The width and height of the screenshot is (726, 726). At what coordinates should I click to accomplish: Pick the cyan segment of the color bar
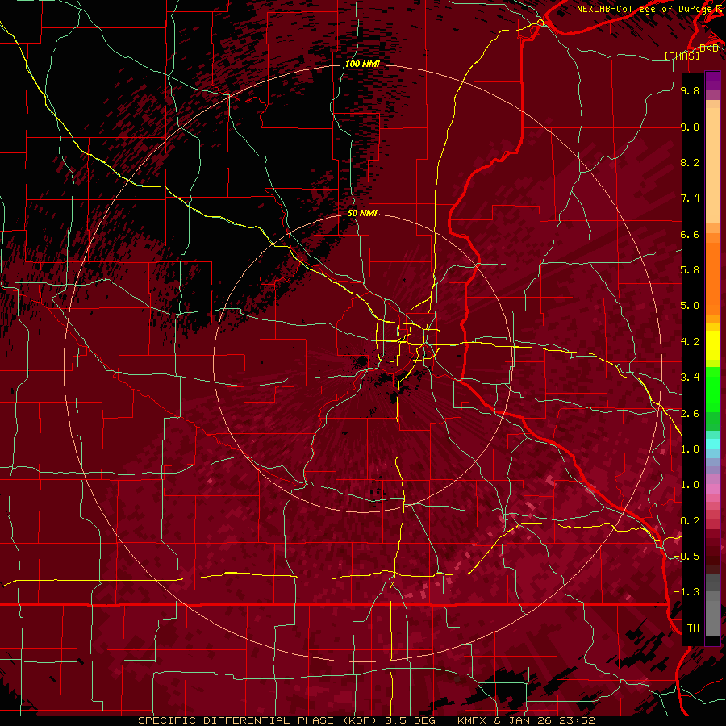pos(712,443)
